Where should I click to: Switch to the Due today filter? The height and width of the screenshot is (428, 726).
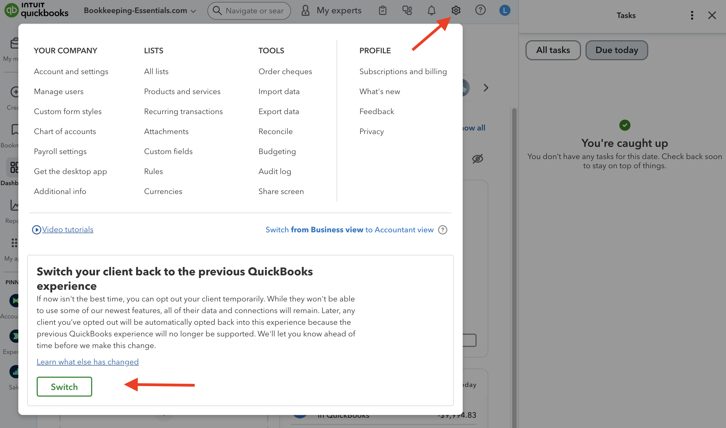tap(616, 50)
